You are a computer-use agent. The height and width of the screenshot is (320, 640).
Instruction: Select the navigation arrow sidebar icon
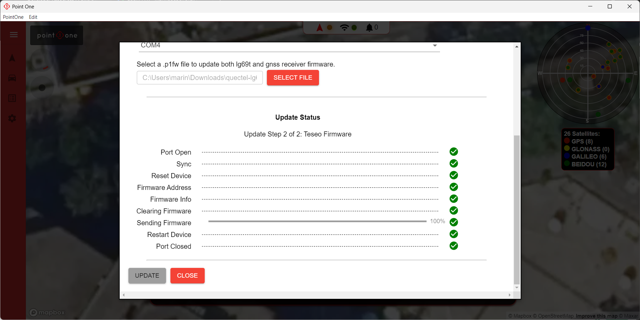click(12, 58)
